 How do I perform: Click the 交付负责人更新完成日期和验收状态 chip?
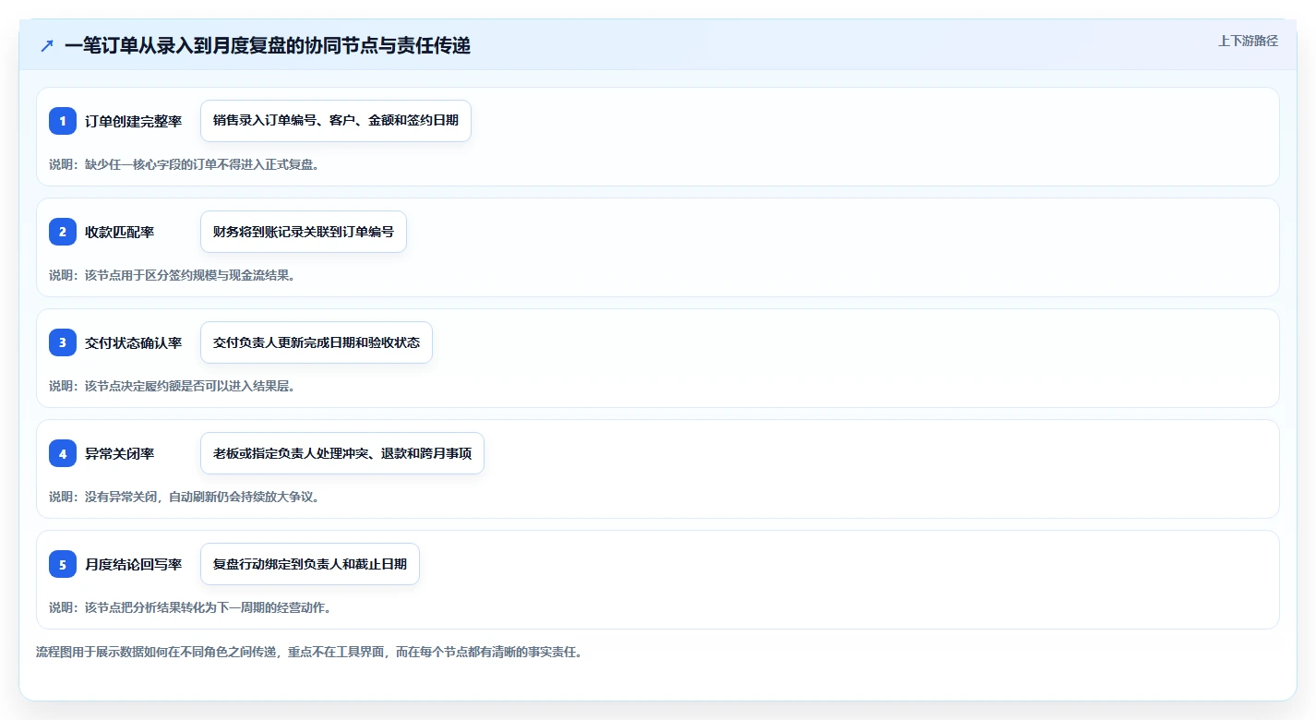(x=317, y=342)
